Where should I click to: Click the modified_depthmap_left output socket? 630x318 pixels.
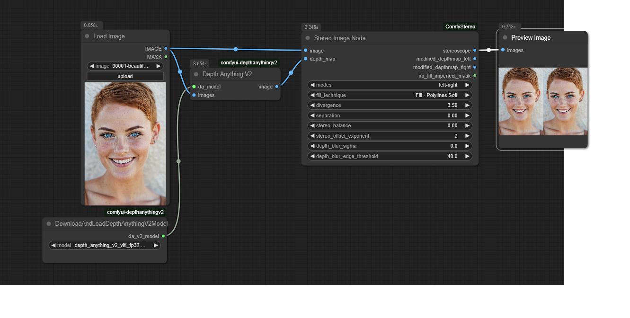click(x=475, y=59)
